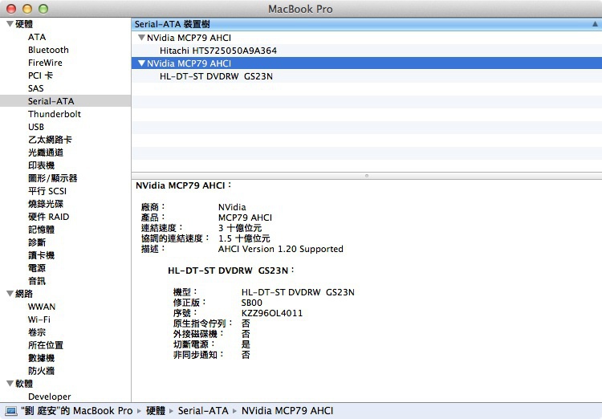Click the 軟體 category label in sidebar
This screenshot has height=419, width=602.
pos(24,384)
